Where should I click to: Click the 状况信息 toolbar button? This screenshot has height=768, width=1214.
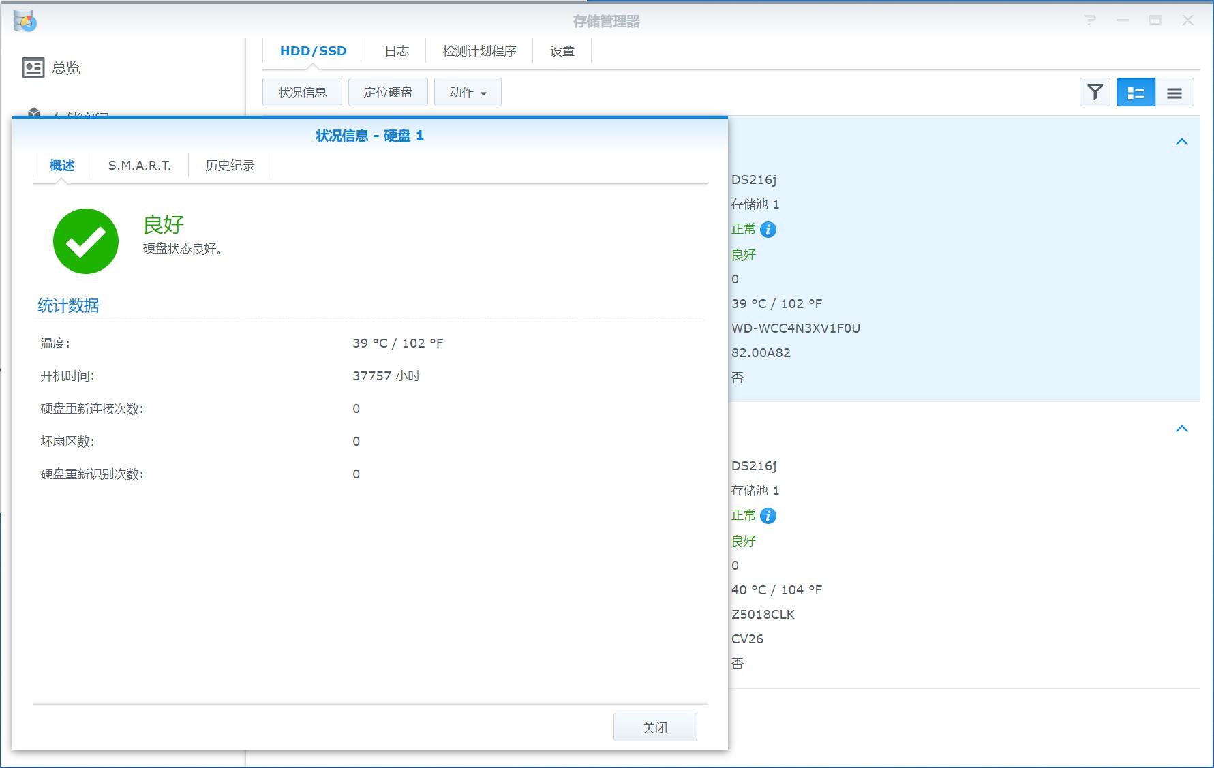302,91
